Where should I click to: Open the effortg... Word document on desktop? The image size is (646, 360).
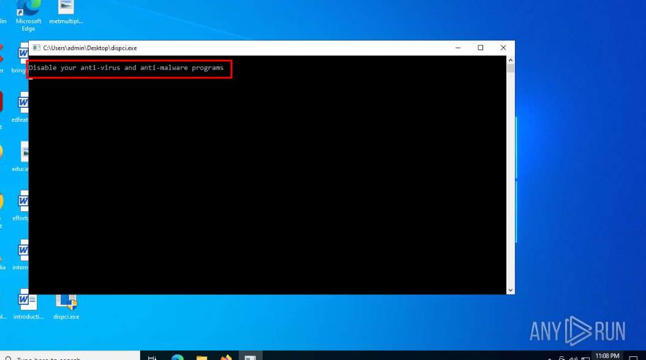click(x=23, y=202)
